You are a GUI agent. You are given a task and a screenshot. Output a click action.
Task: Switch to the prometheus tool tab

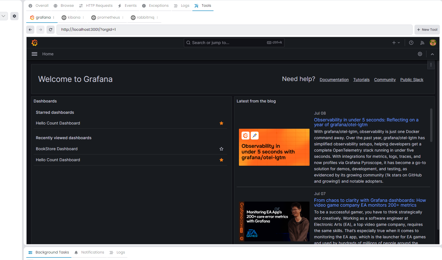click(x=106, y=18)
